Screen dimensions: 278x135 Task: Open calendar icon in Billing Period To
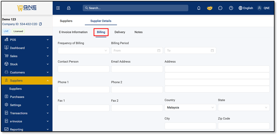212,51
